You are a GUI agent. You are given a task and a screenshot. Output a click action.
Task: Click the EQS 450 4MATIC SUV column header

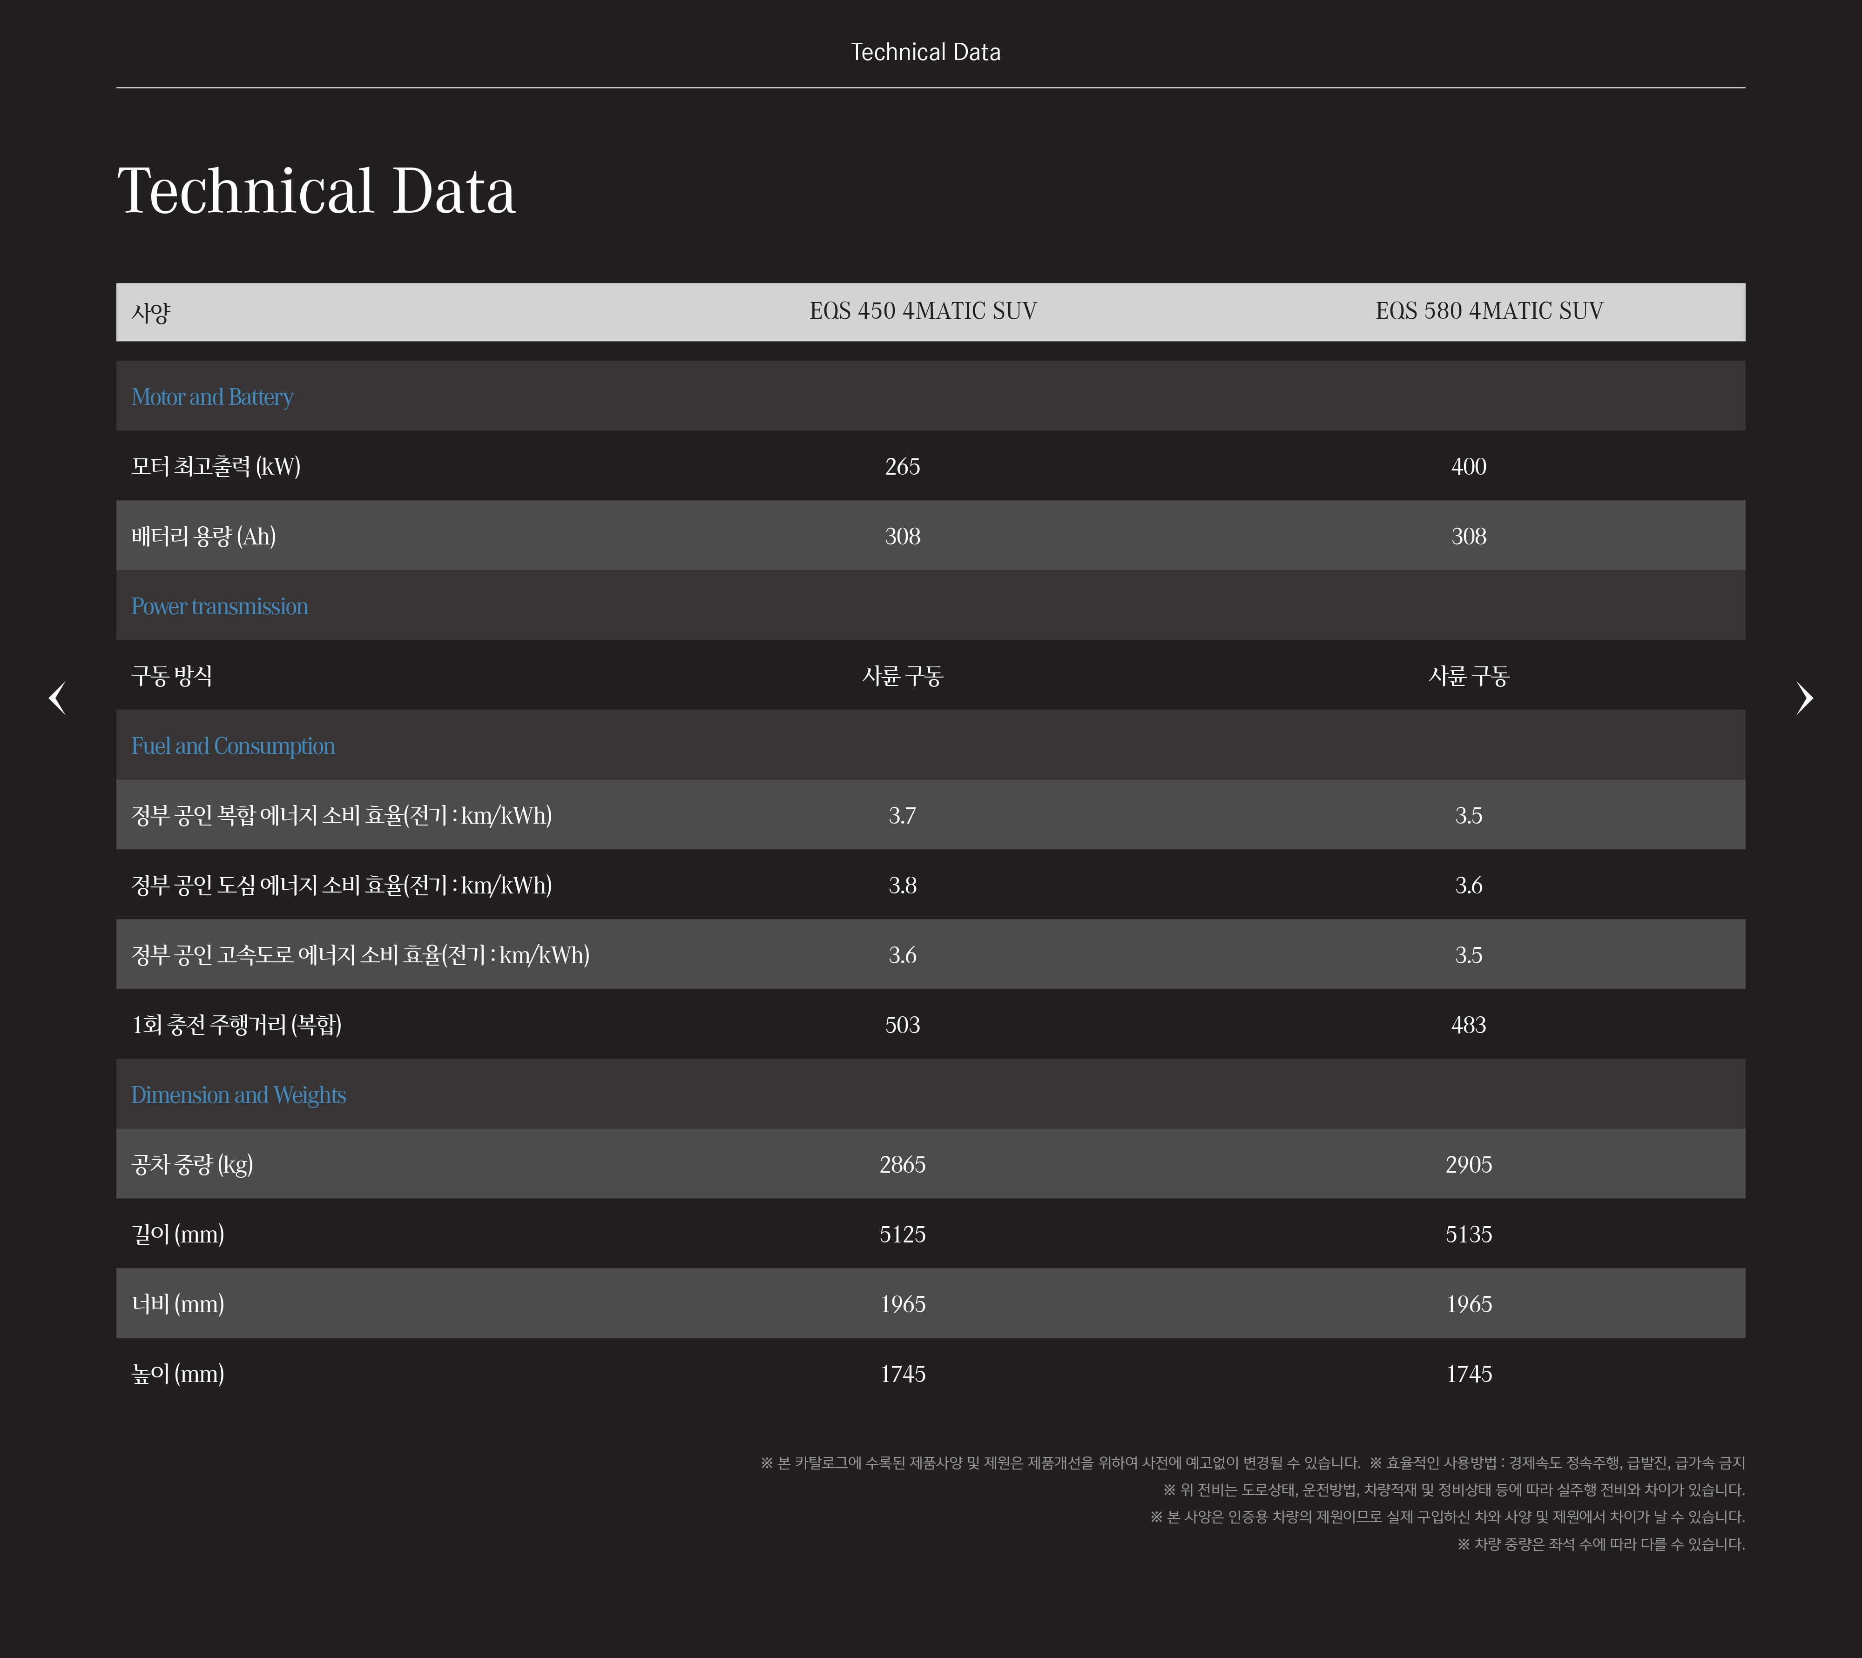click(923, 312)
